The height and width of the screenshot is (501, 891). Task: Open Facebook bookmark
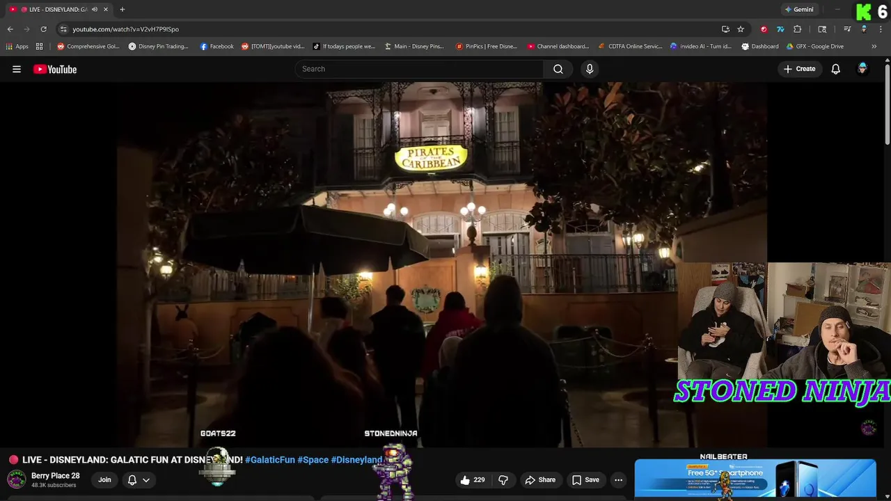click(x=216, y=47)
